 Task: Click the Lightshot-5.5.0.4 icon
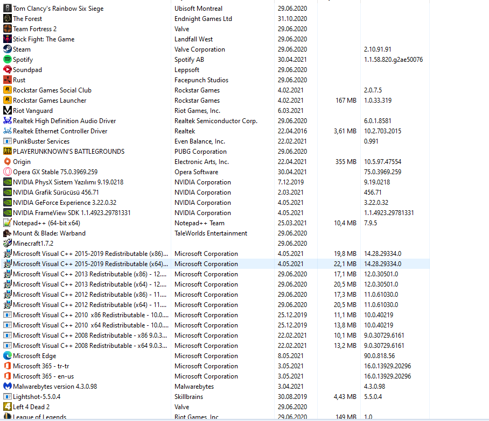click(8, 397)
